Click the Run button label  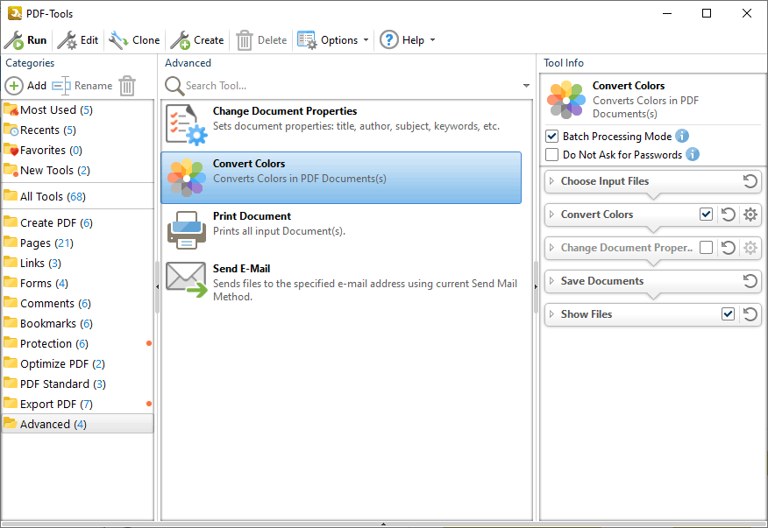(37, 40)
